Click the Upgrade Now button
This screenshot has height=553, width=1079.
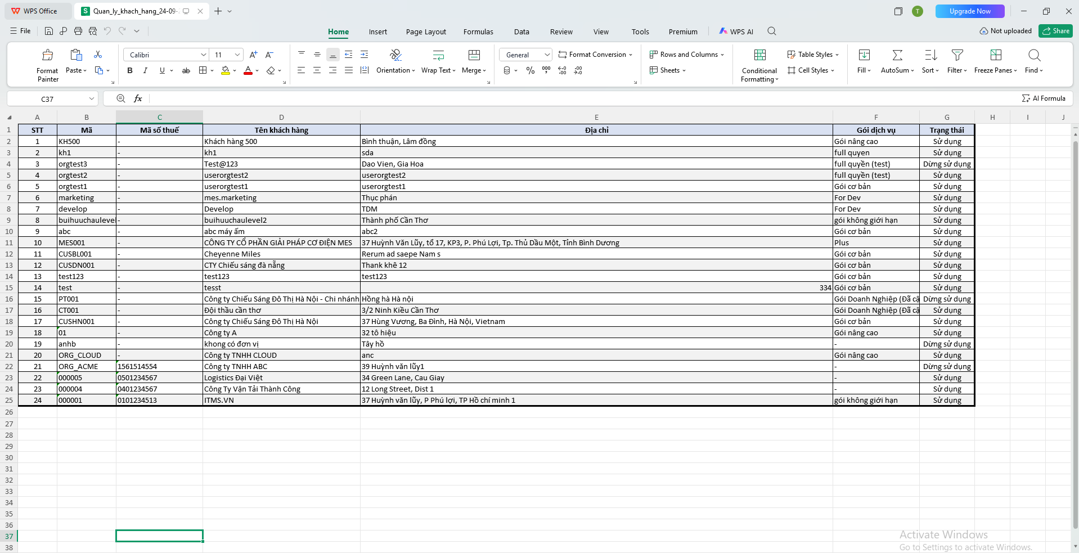tap(970, 11)
